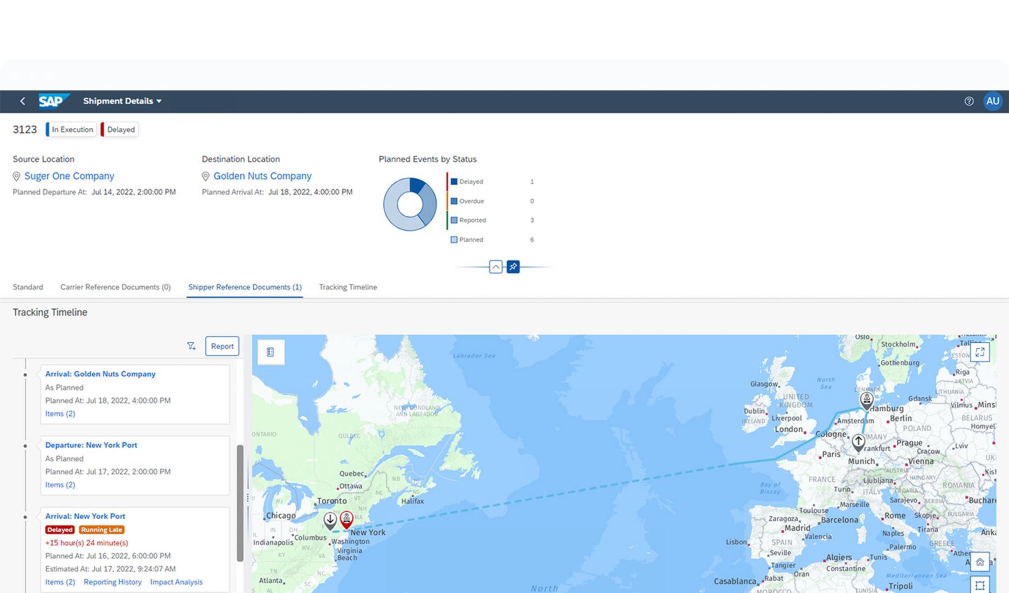Viewport: 1009px width, 593px height.
Task: Select the rectangular zoom icon on the map
Action: 980,584
